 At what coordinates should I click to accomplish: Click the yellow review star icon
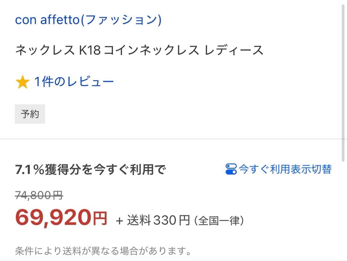pos(22,83)
